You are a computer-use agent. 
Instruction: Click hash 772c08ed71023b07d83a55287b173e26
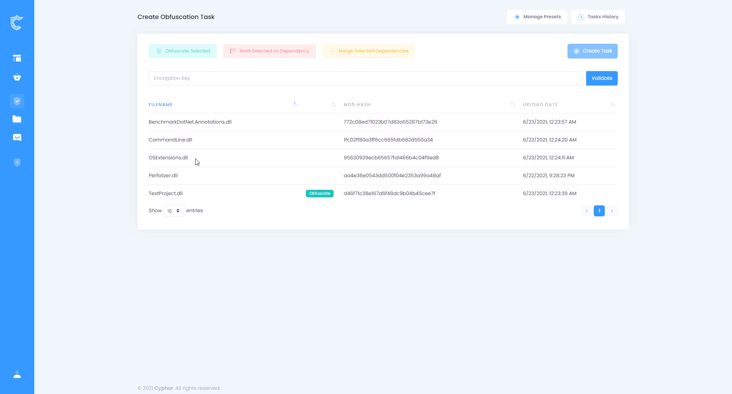[x=390, y=122]
